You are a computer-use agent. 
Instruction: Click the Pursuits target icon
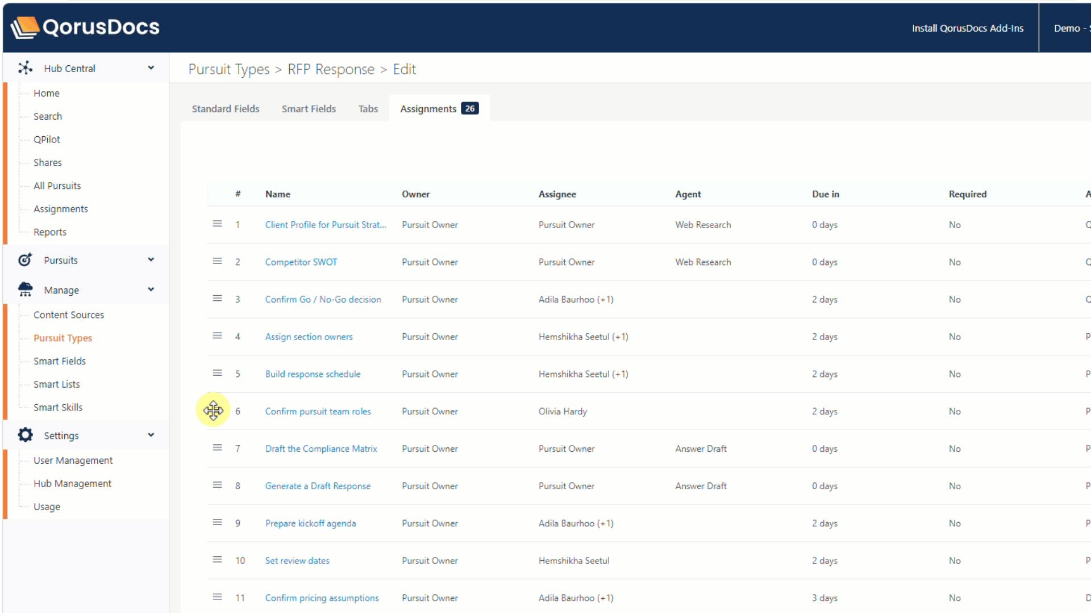coord(25,260)
